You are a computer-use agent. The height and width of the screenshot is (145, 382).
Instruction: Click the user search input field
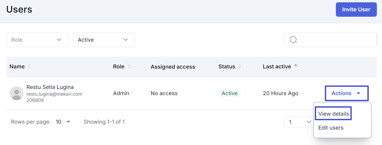click(335, 40)
